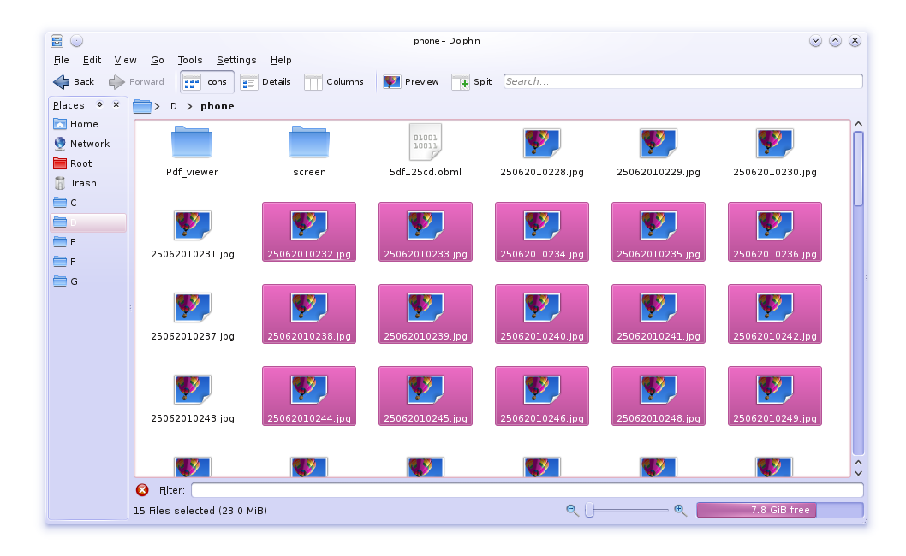
Task: Open Network in Places panel
Action: [x=88, y=144]
